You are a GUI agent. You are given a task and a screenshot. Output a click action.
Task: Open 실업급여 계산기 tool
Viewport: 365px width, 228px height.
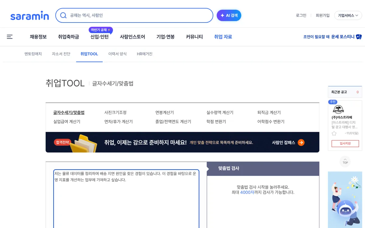tap(67, 122)
